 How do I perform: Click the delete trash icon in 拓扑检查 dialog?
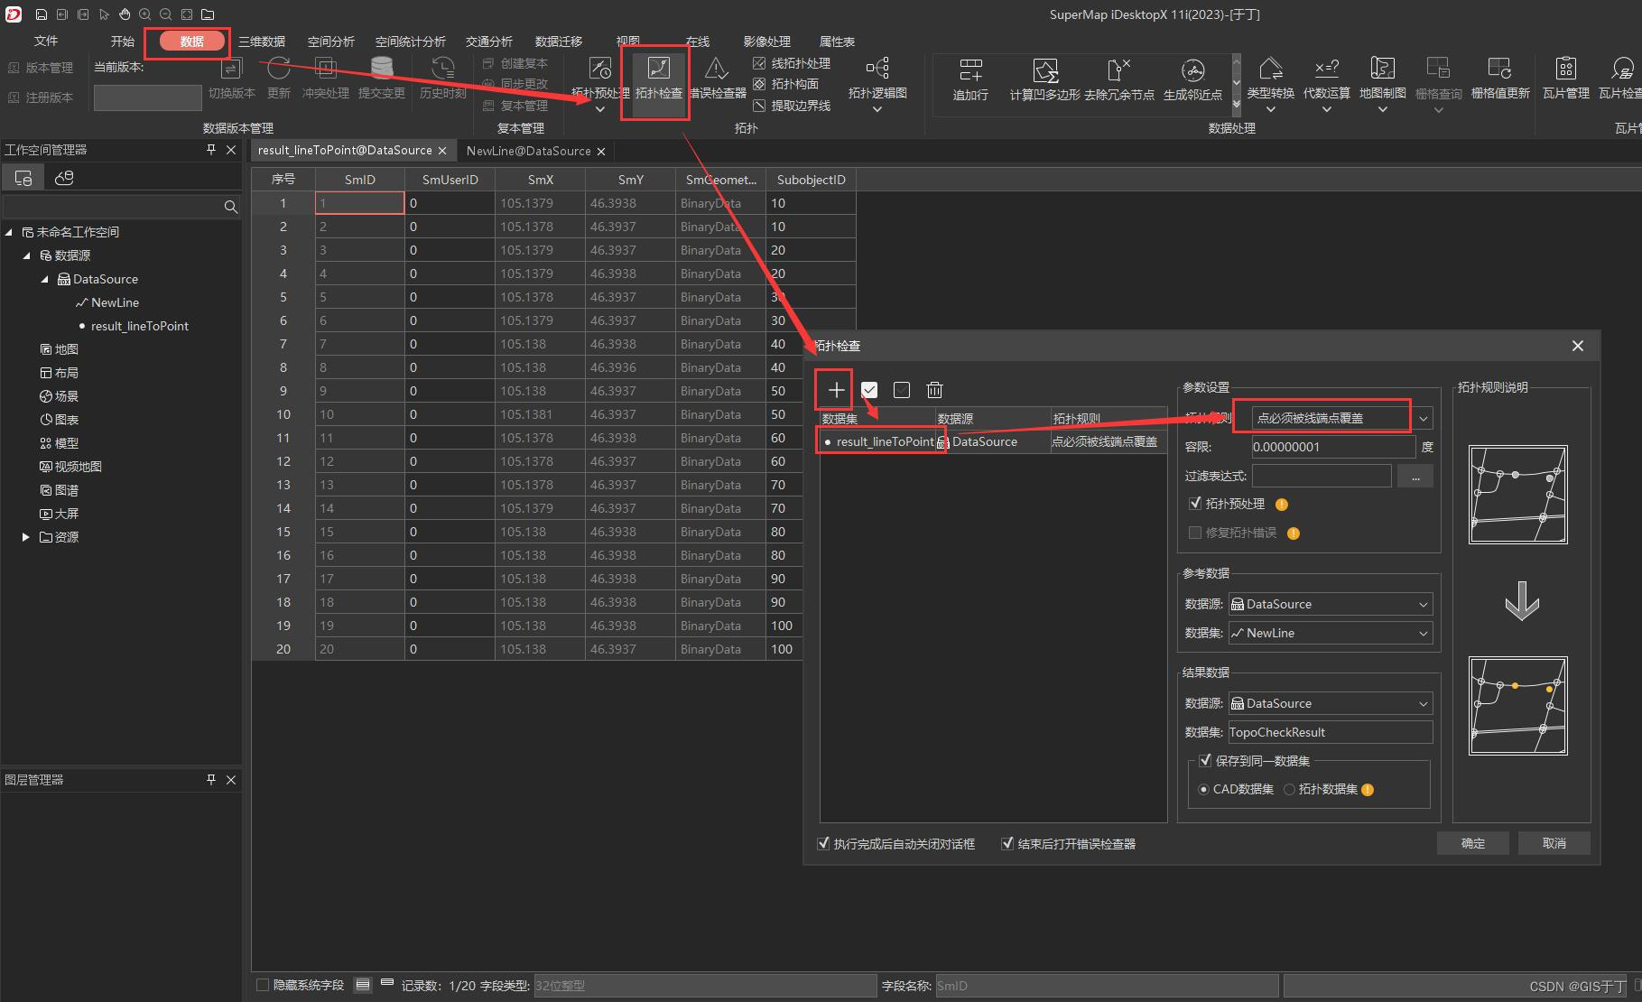tap(934, 390)
